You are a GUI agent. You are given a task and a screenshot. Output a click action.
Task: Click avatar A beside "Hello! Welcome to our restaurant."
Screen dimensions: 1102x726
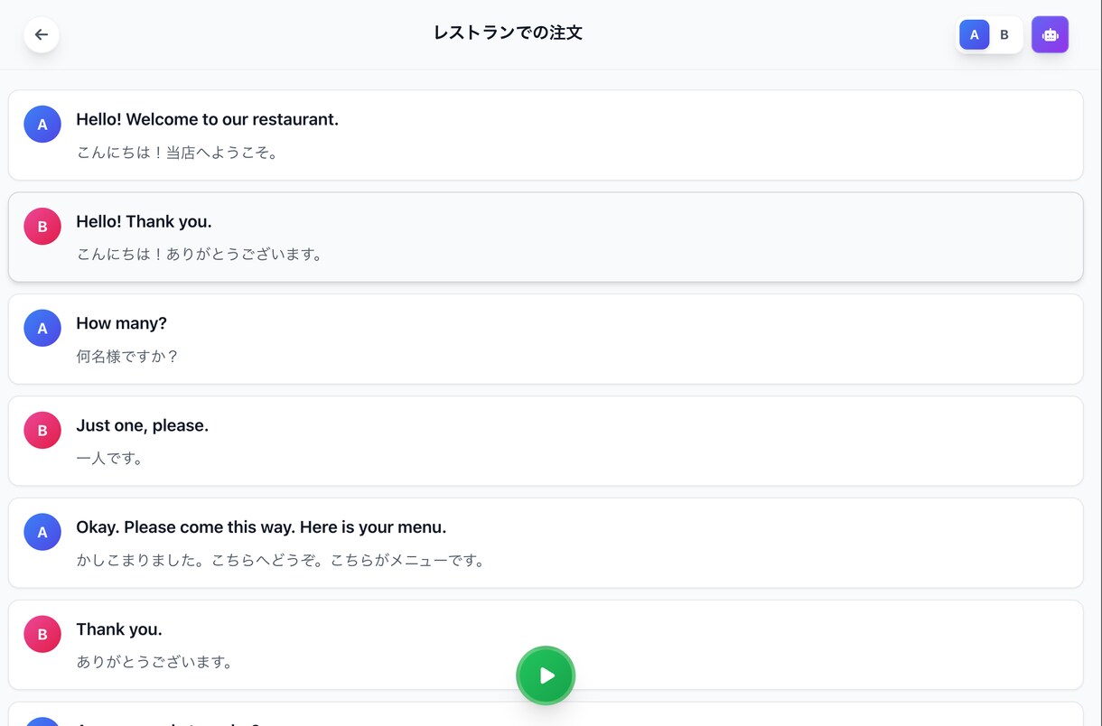[x=42, y=125]
